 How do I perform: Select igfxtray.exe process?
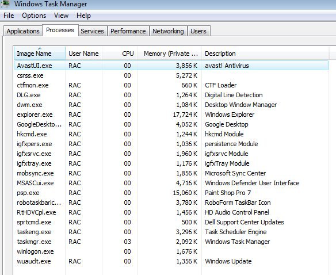[171, 163]
